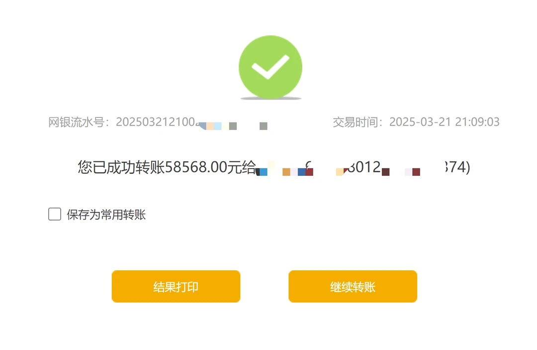Click the dark red masked block before 74)
The image size is (537, 350).
(x=416, y=172)
